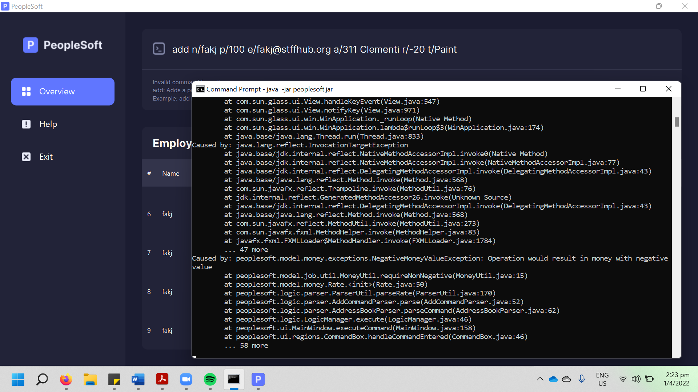Screen dimensions: 698x392
Task: Click the Help exclamation icon
Action: pyautogui.click(x=26, y=124)
